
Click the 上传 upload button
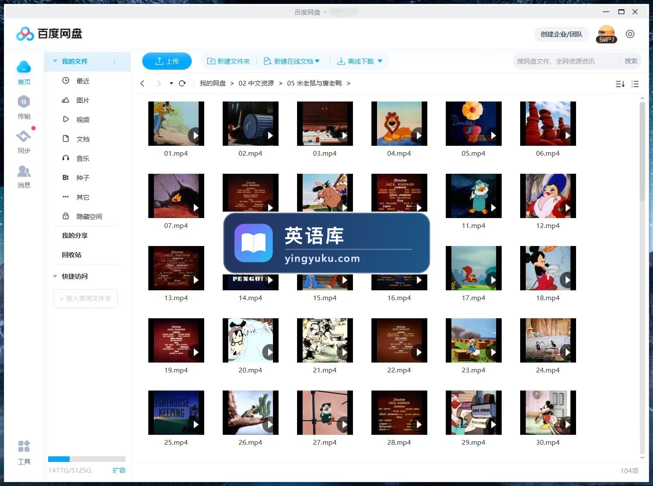(x=167, y=61)
